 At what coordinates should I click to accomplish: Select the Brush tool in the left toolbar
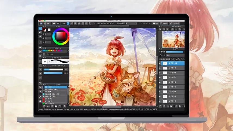point(40,28)
